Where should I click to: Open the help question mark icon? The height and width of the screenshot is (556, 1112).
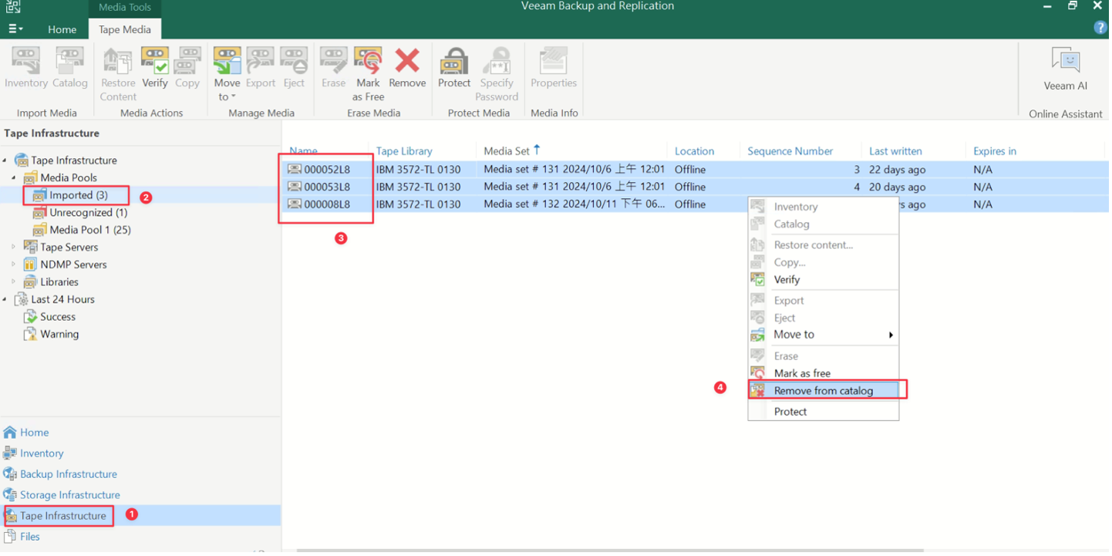click(1100, 28)
